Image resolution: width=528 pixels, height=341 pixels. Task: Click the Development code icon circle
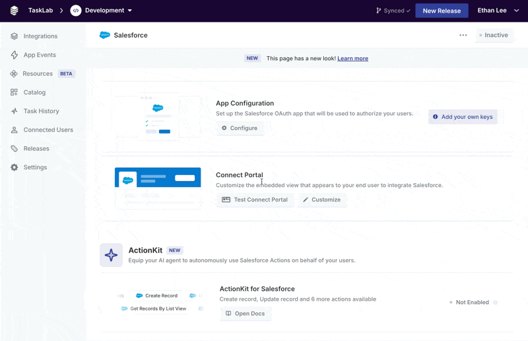(76, 11)
